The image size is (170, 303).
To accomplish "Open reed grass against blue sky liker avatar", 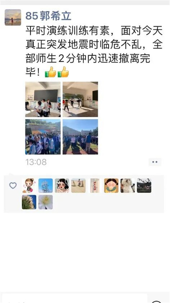I will pyautogui.click(x=29, y=202).
